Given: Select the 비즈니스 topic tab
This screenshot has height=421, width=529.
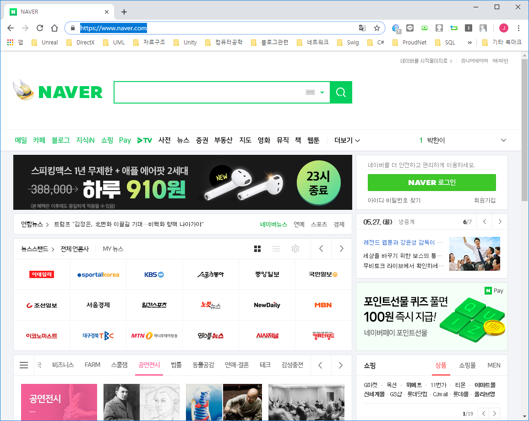Looking at the screenshot, I should pyautogui.click(x=63, y=365).
